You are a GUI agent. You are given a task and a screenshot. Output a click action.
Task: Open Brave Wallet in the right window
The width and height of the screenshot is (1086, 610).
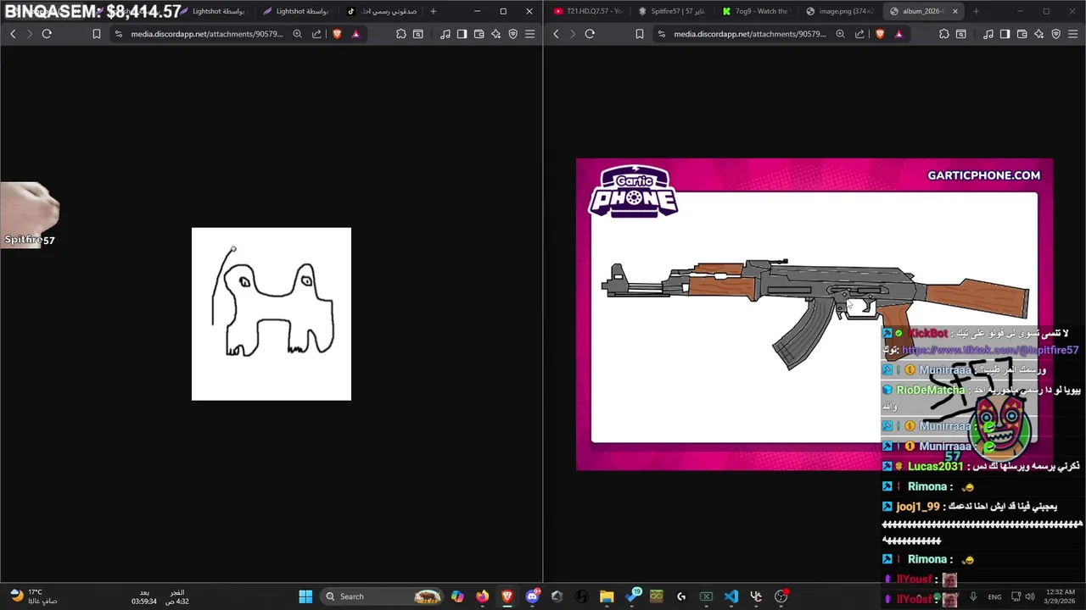[1022, 34]
